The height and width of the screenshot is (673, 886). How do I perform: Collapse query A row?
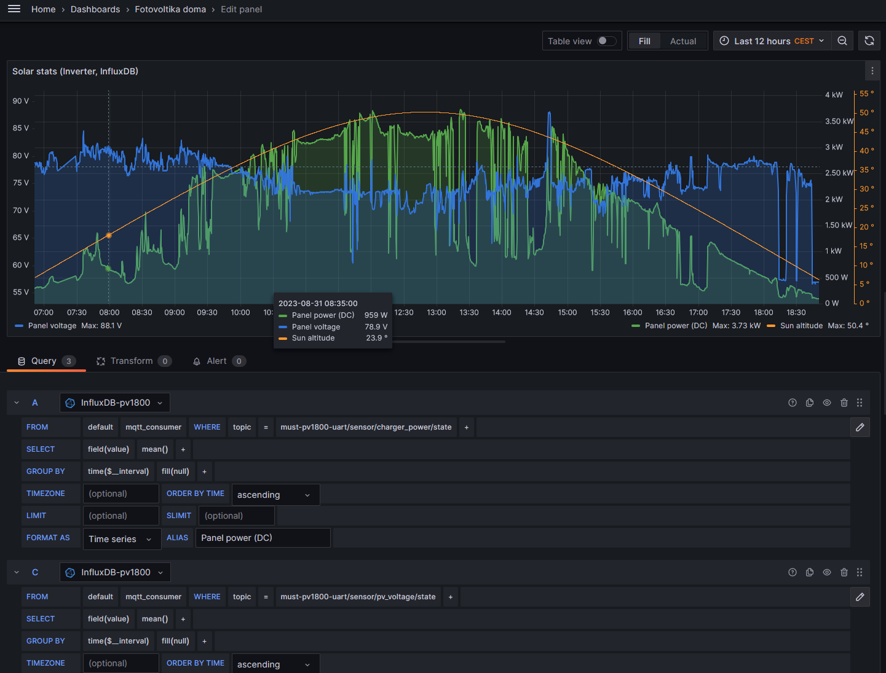click(17, 403)
